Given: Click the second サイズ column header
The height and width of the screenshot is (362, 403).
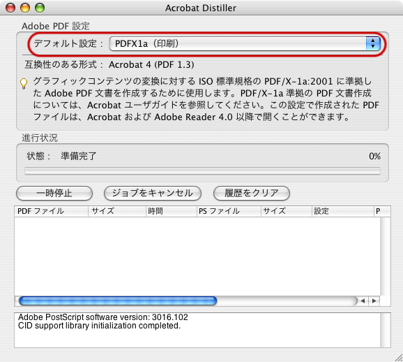Looking at the screenshot, I should [x=287, y=211].
